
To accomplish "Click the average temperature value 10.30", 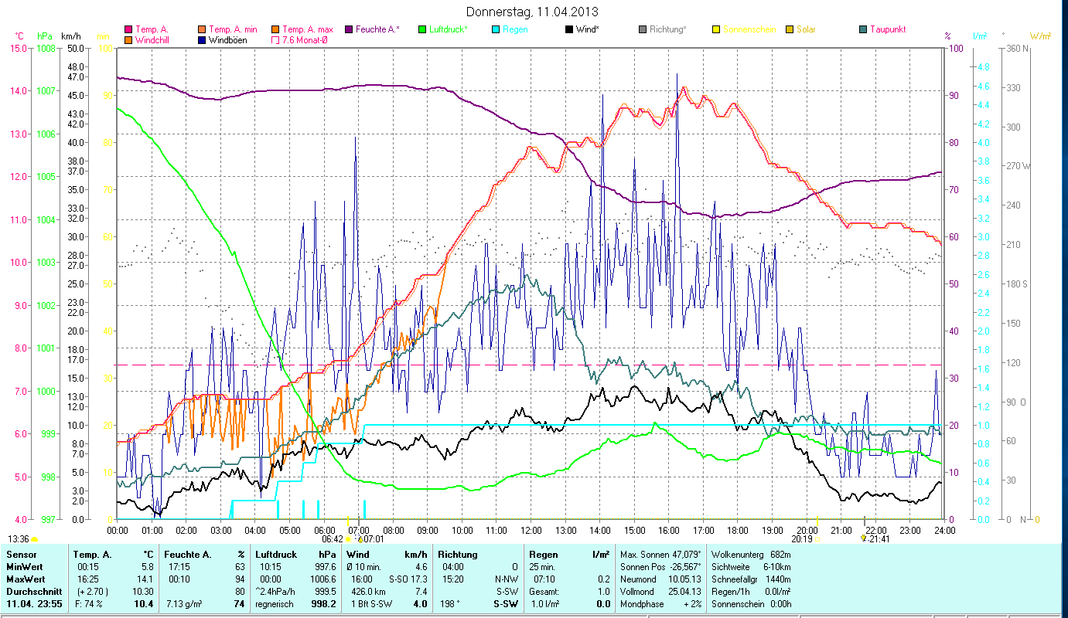I will [142, 591].
